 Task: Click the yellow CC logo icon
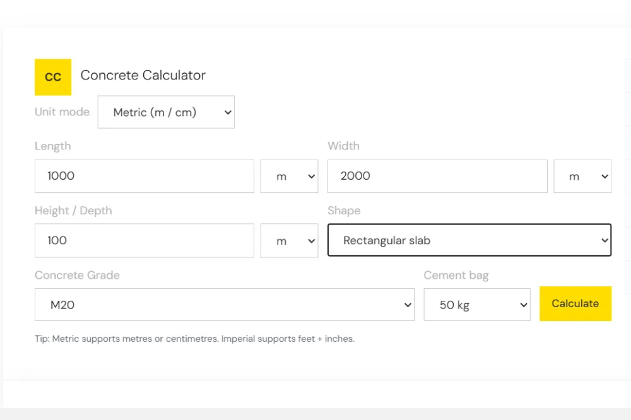point(53,77)
